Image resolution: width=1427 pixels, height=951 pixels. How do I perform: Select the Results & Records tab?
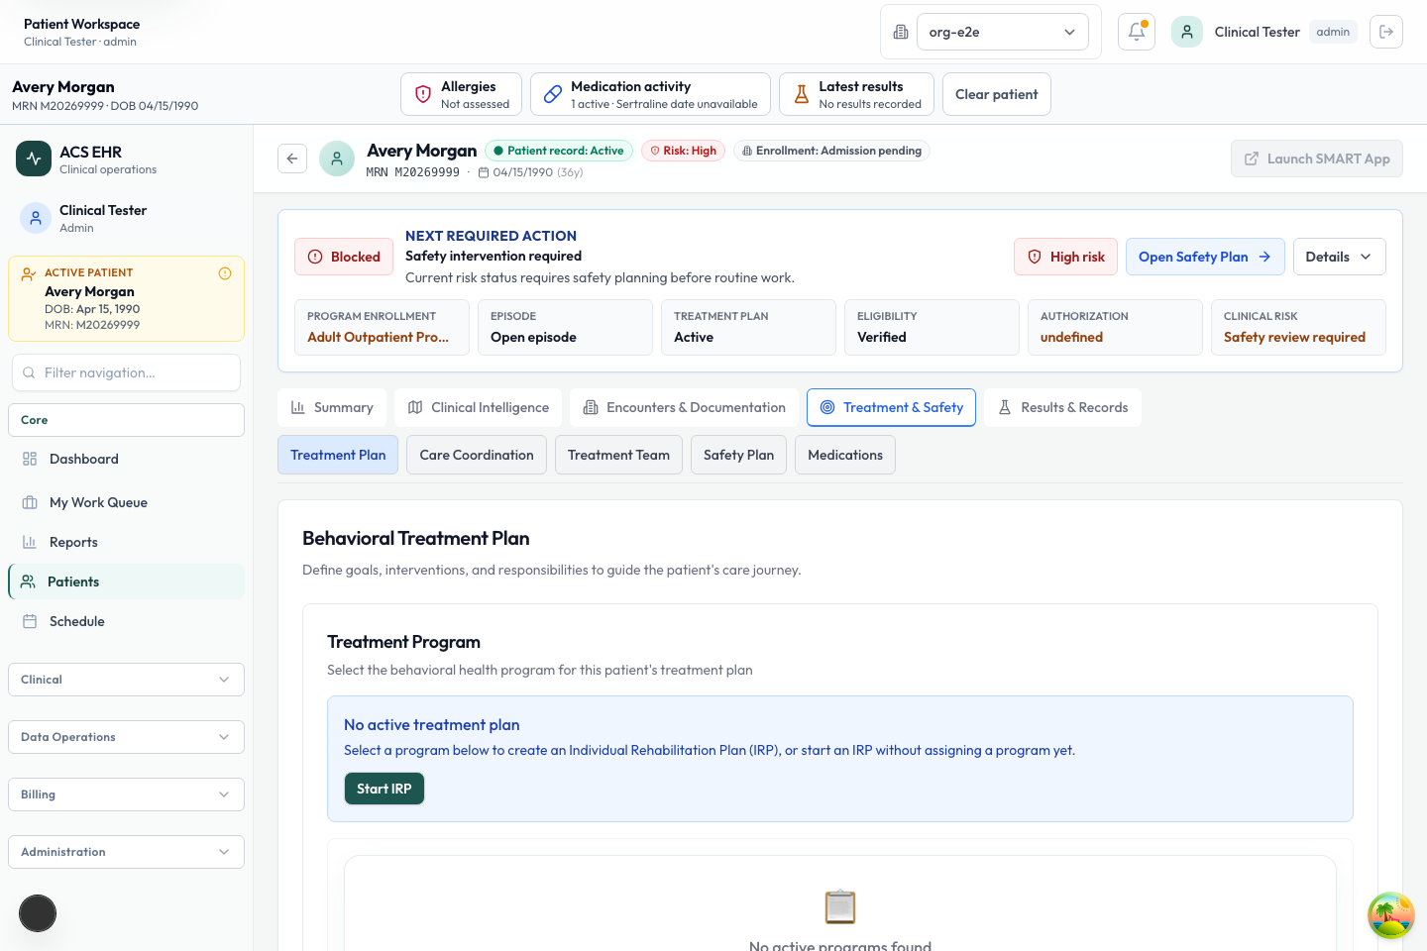point(1062,407)
